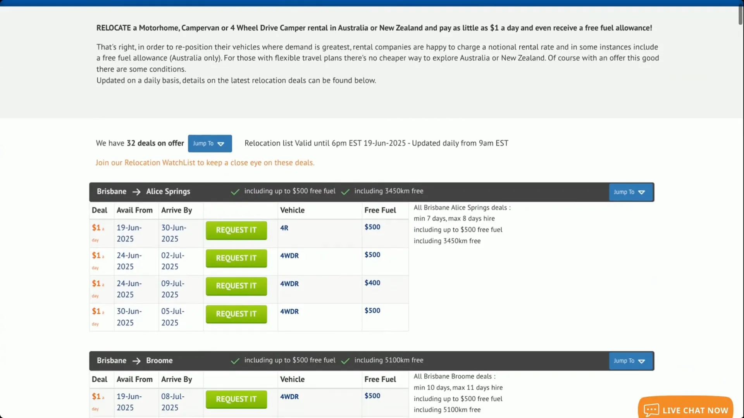Click checkmark beside $500 free fuel, Broome header
744x418 pixels.
(235, 361)
